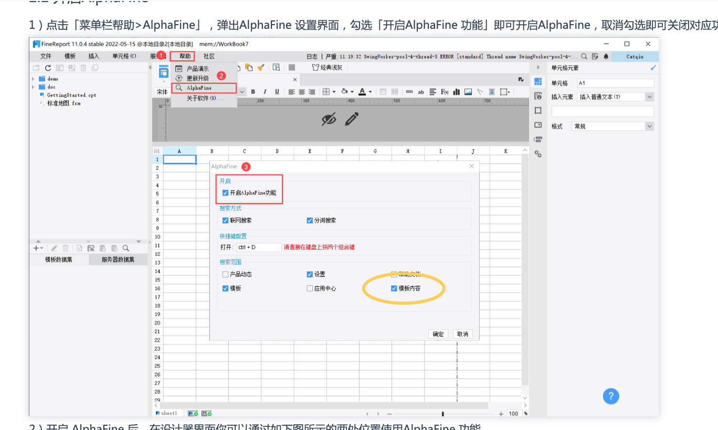Open the search magnifier in the top bar

point(584,57)
